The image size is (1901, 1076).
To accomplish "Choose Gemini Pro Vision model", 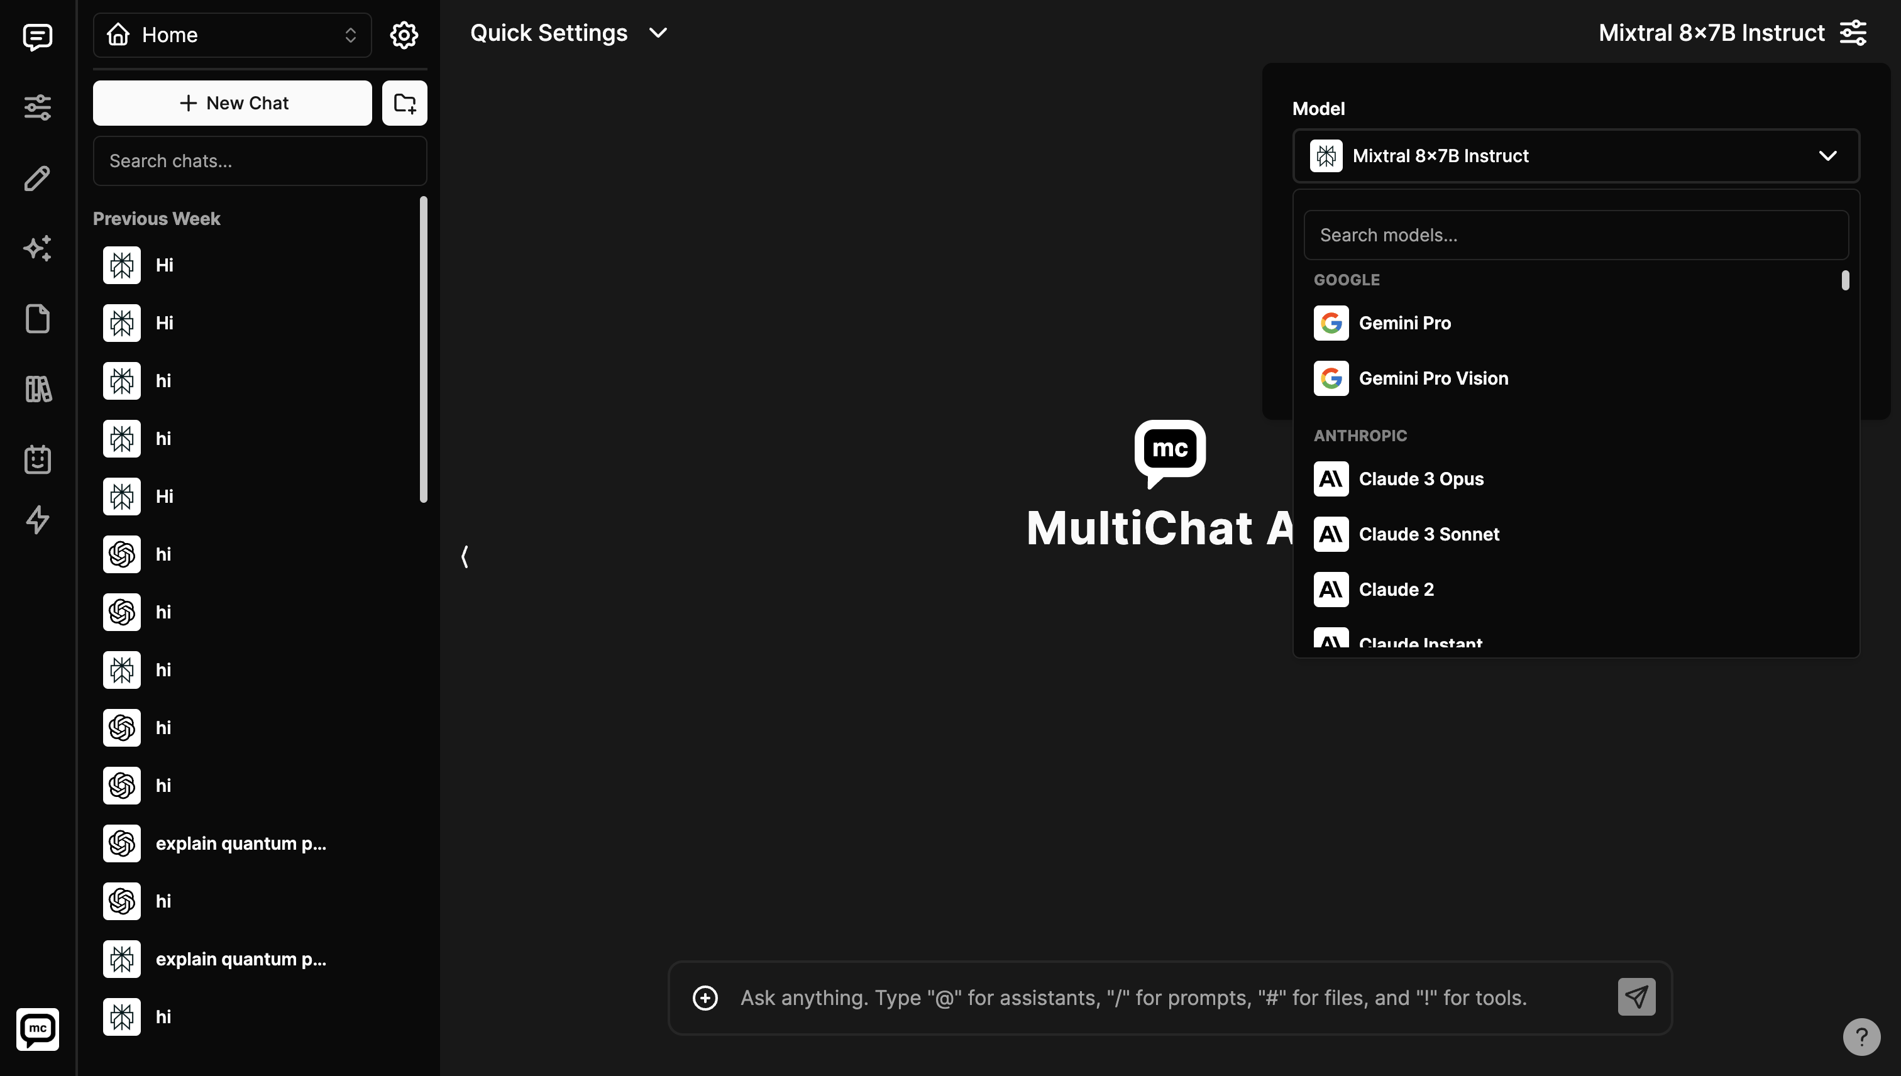I will [1433, 378].
